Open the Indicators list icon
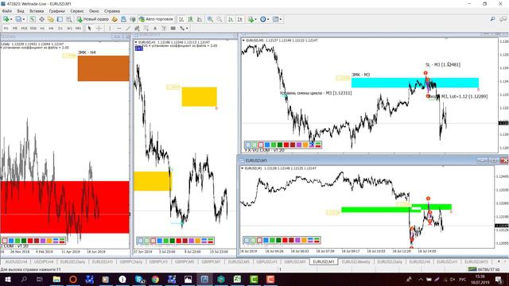The height and width of the screenshot is (286, 509). [x=251, y=19]
